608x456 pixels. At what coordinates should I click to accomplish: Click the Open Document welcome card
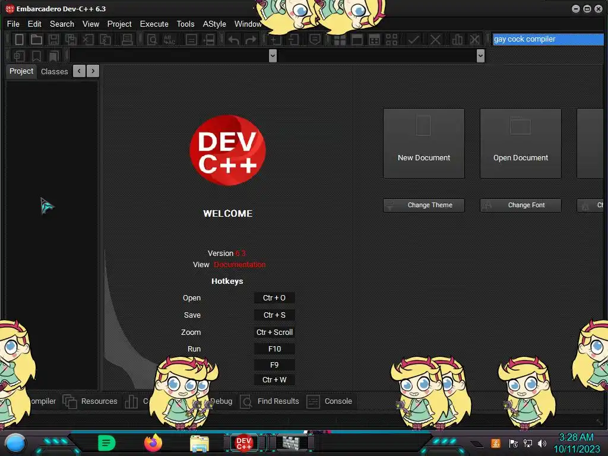pyautogui.click(x=520, y=144)
